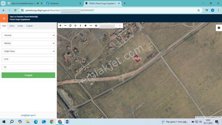Open the orange hamburger menu
The height and width of the screenshot is (125, 222).
pos(4,18)
